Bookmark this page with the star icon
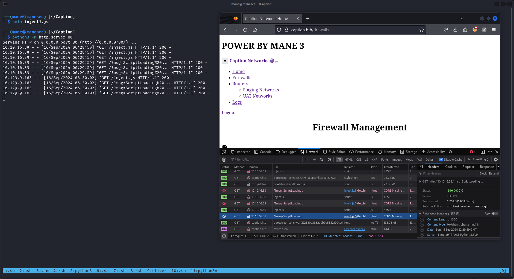 click(422, 30)
